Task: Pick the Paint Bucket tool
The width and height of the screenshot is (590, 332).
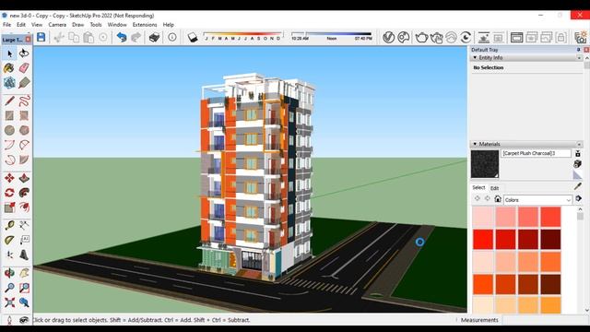Action: [9, 68]
